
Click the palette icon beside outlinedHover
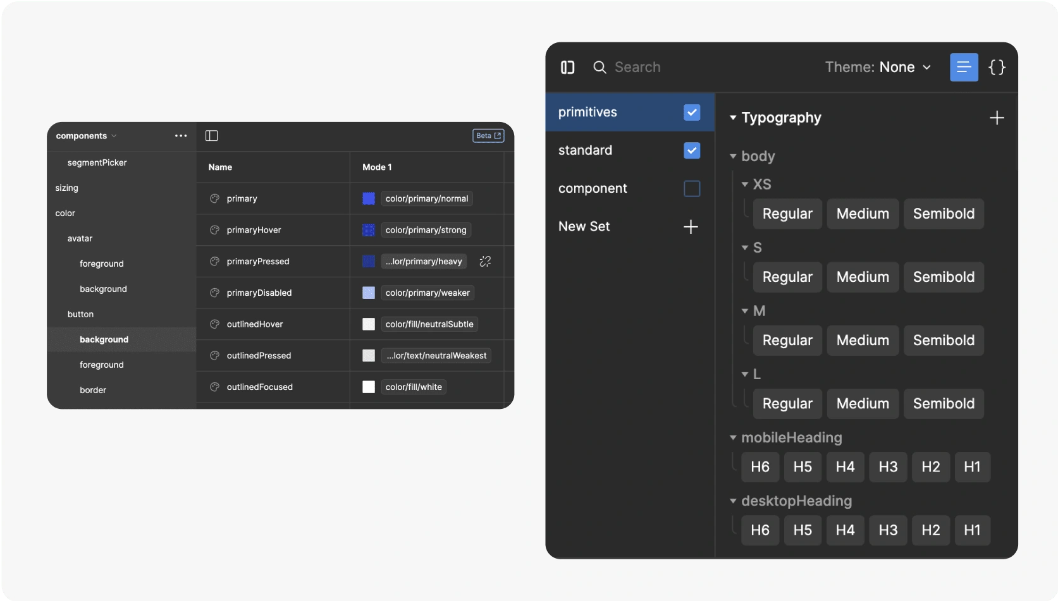(214, 324)
